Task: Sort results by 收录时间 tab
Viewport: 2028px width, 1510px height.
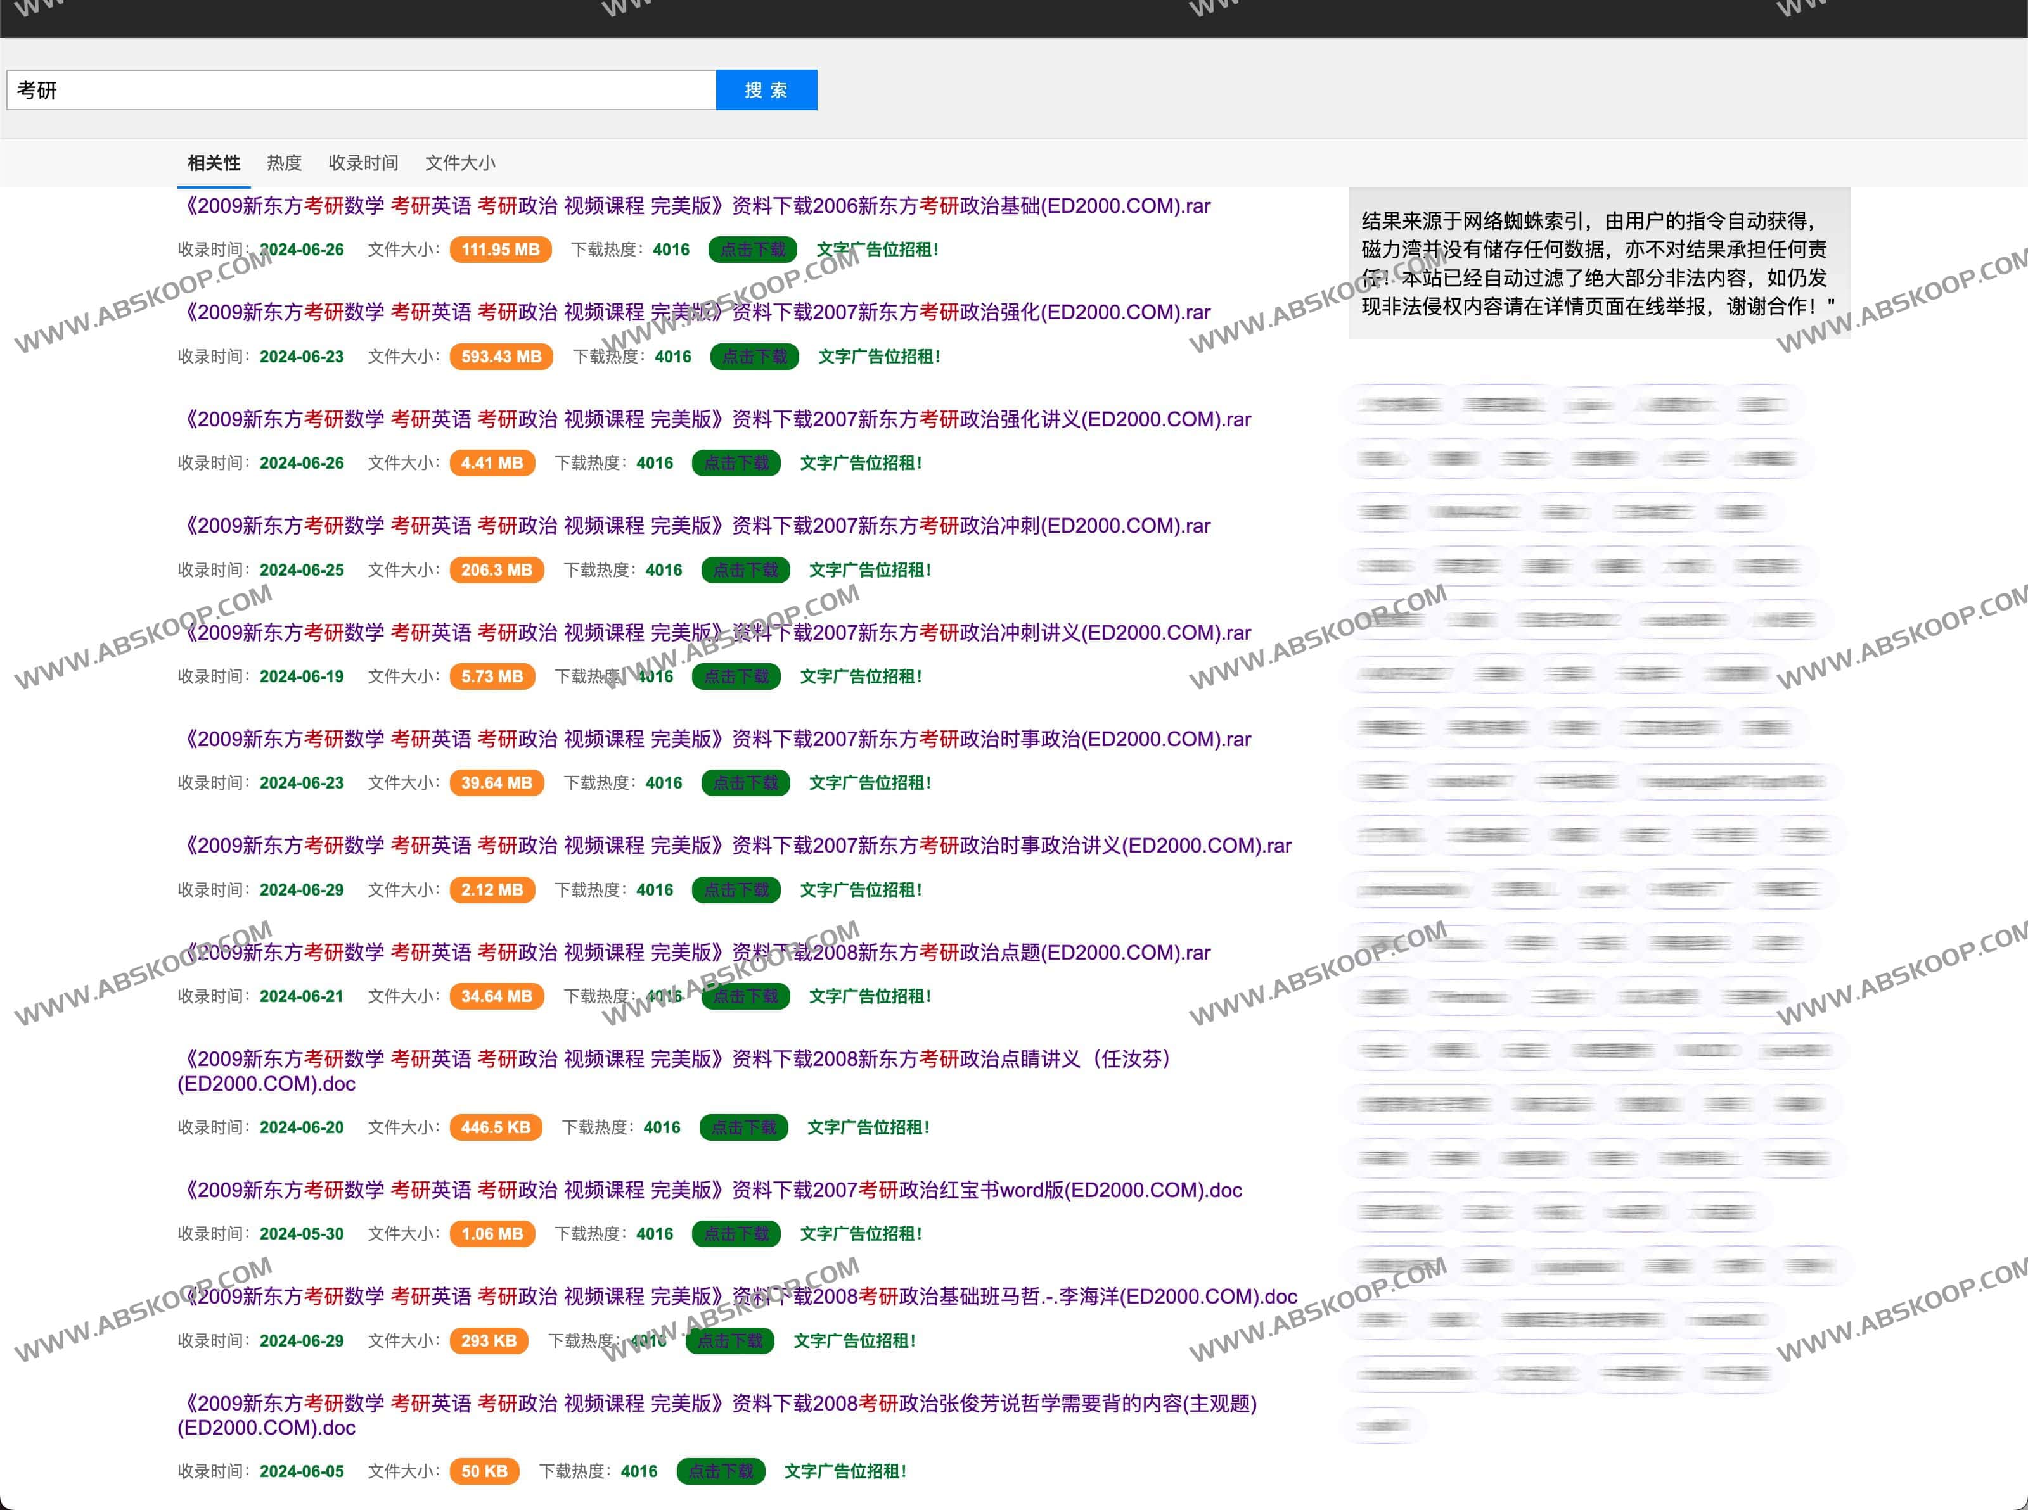Action: (x=363, y=163)
